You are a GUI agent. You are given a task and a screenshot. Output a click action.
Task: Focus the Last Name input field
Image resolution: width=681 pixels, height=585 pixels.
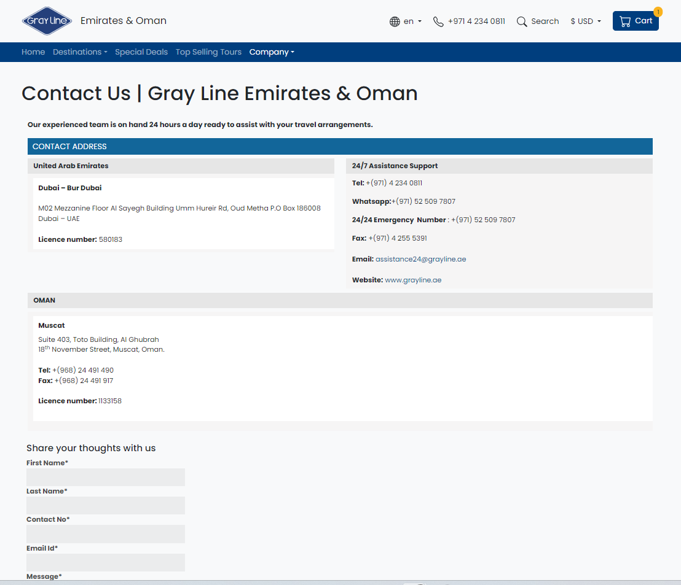tap(106, 506)
